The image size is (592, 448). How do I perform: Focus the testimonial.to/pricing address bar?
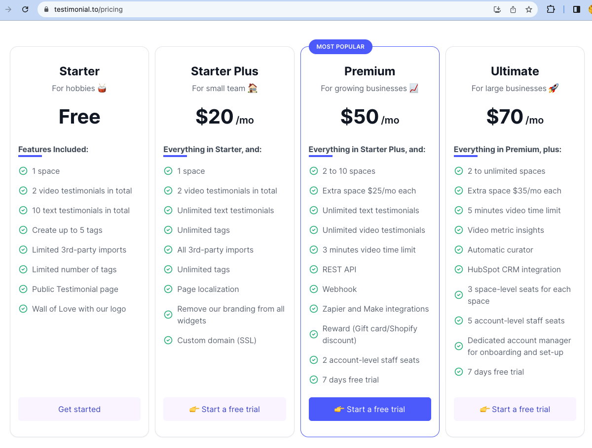pyautogui.click(x=247, y=9)
